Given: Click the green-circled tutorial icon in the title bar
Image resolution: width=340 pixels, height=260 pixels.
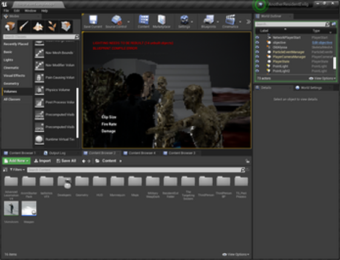Looking at the screenshot, I should 260,5.
